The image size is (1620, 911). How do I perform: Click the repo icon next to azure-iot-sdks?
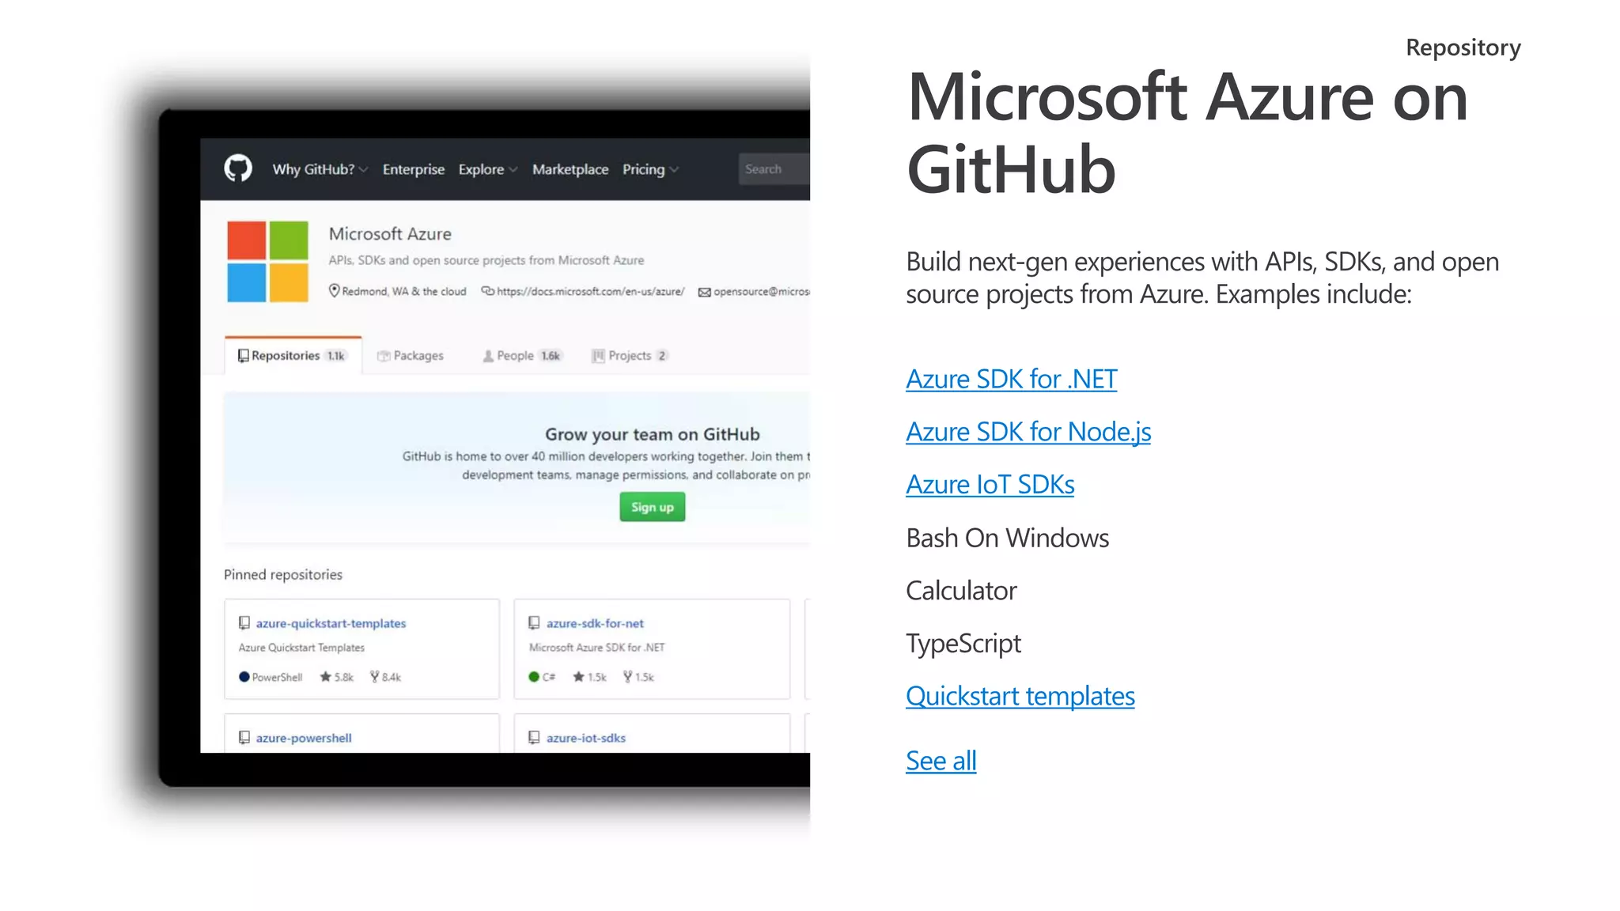(x=534, y=738)
